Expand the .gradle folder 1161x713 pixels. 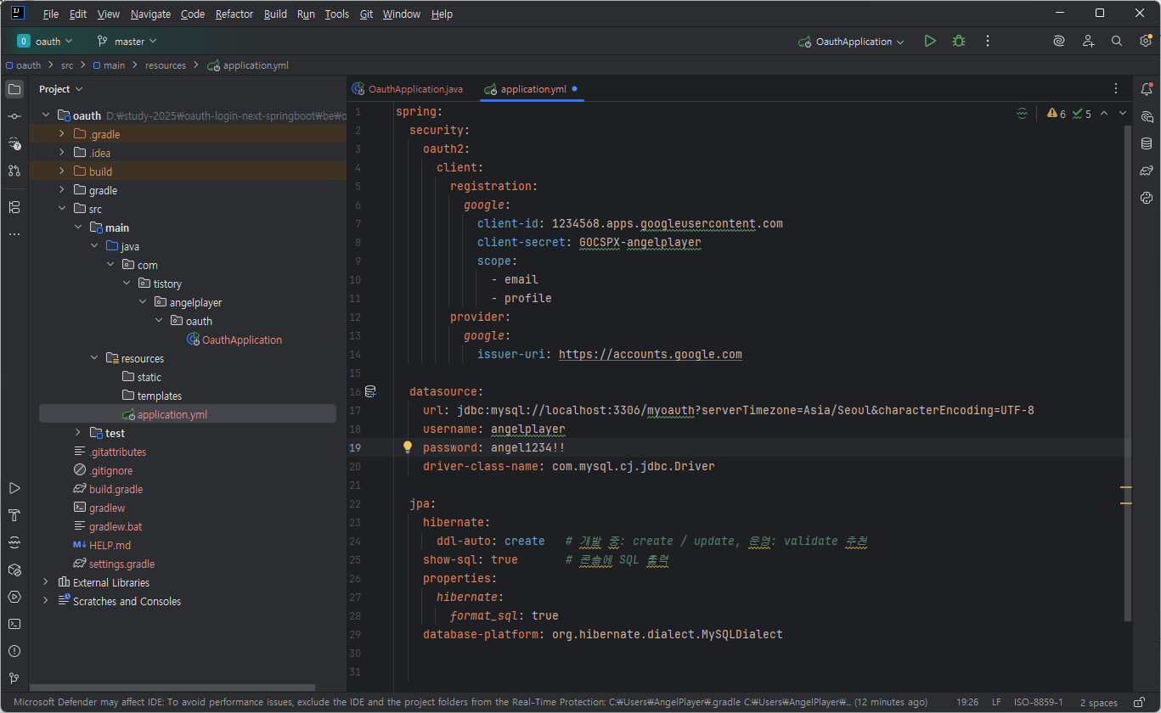click(x=61, y=134)
